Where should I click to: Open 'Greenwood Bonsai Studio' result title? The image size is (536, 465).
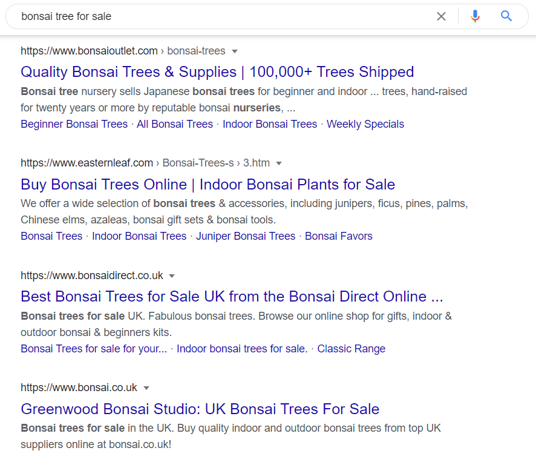point(200,409)
